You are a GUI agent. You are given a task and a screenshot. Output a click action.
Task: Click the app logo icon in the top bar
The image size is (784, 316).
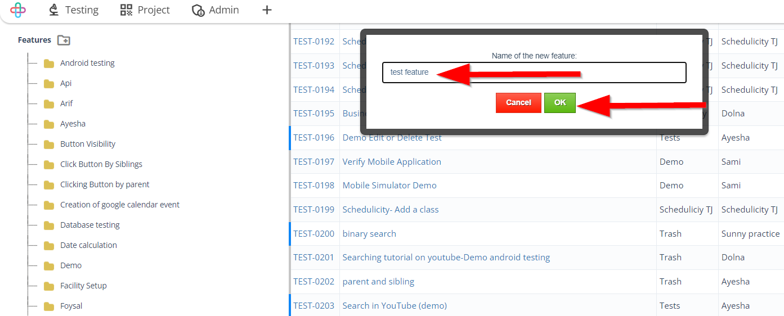pos(18,10)
